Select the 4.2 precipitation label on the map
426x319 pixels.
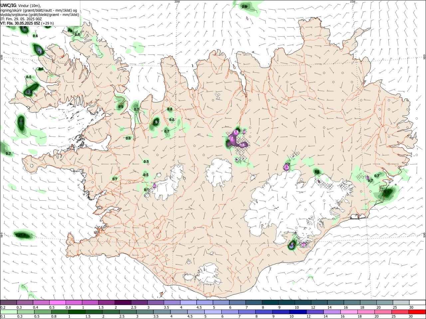tap(29, 92)
